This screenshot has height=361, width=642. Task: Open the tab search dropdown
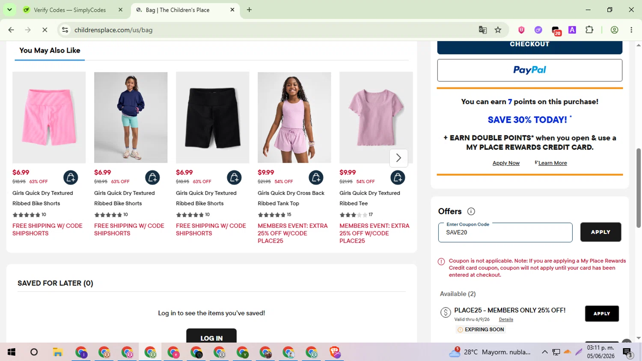9,9
